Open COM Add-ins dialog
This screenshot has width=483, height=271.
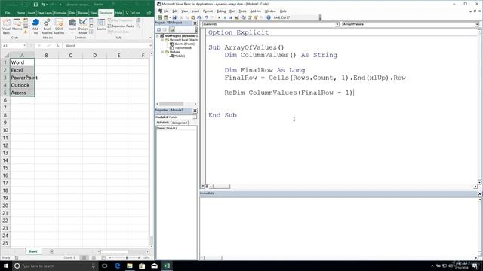tap(59, 26)
